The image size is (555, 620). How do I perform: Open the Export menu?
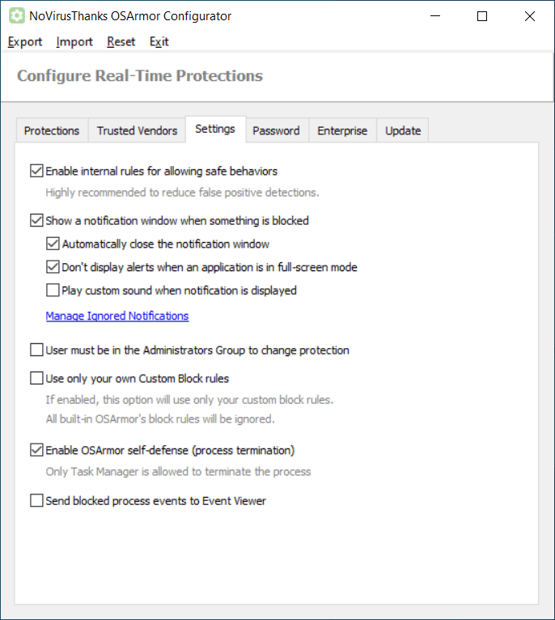(25, 42)
